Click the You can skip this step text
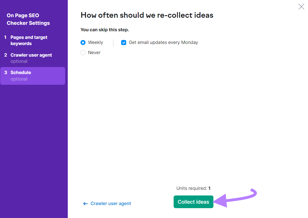The height and width of the screenshot is (218, 308). click(104, 30)
